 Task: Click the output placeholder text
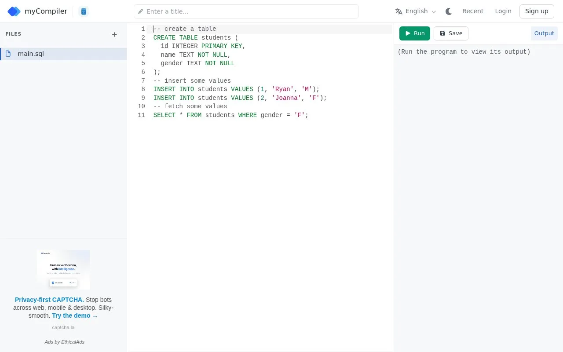coord(464,52)
